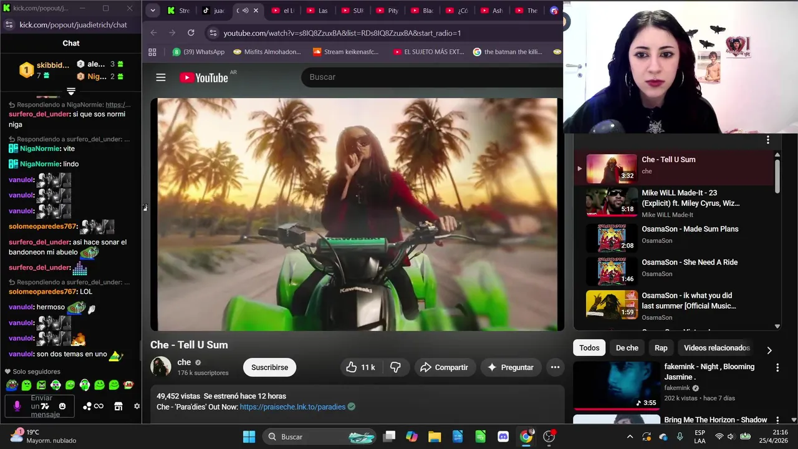Switch to the 'Las' YouTube tab
Image resolution: width=798 pixels, height=449 pixels.
click(x=317, y=11)
